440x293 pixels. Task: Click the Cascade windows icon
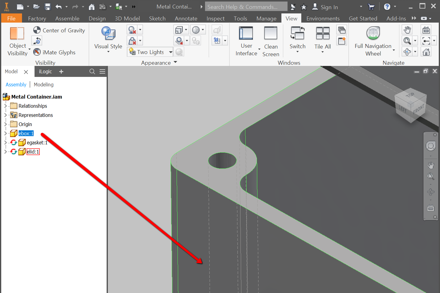[x=342, y=30]
